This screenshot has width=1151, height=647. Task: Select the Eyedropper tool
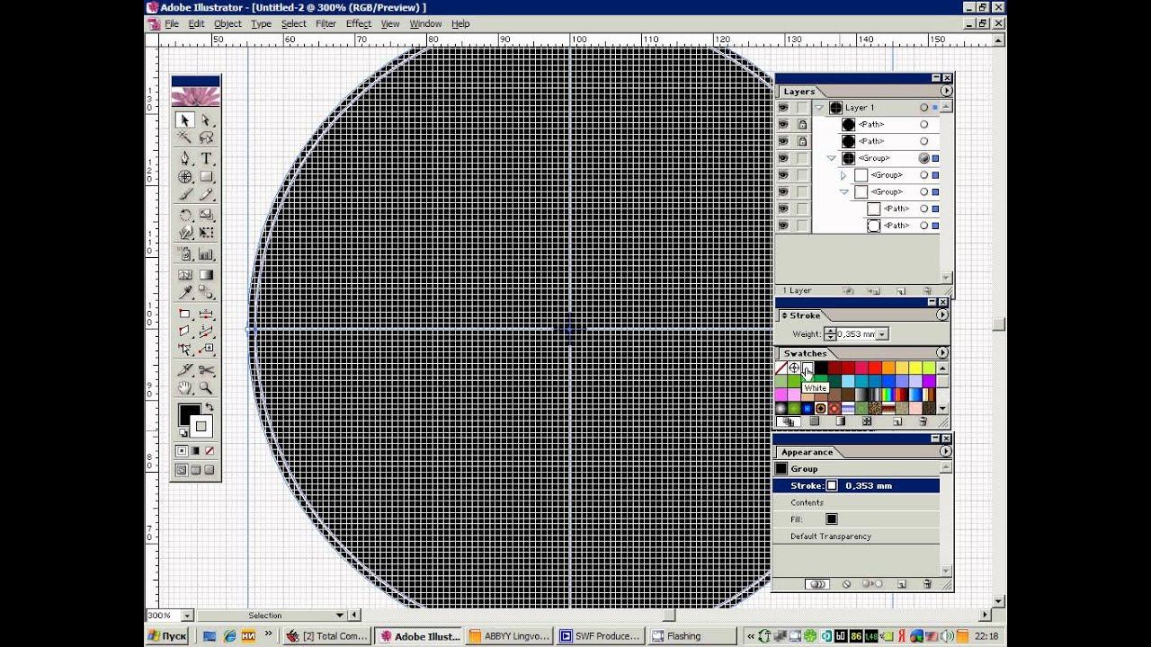tap(185, 293)
